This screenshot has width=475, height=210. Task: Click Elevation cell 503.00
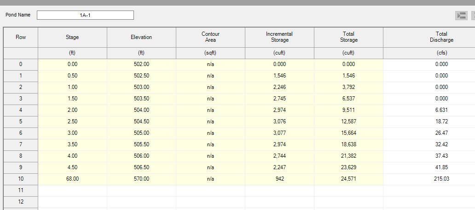[141, 87]
